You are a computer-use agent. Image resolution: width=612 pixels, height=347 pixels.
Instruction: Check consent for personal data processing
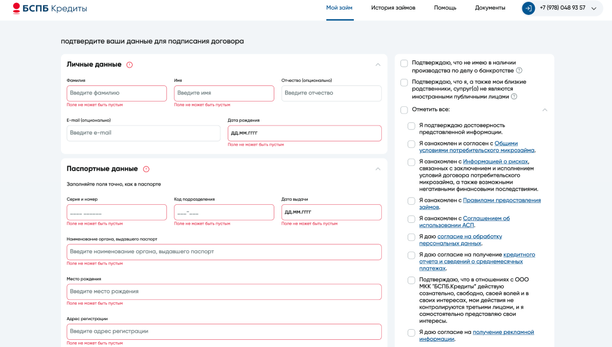click(x=411, y=237)
